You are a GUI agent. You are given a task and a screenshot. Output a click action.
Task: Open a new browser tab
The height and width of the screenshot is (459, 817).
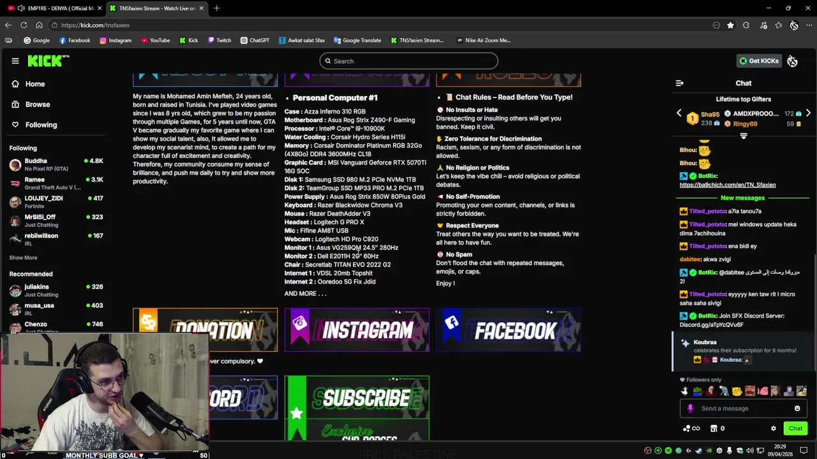tap(217, 8)
